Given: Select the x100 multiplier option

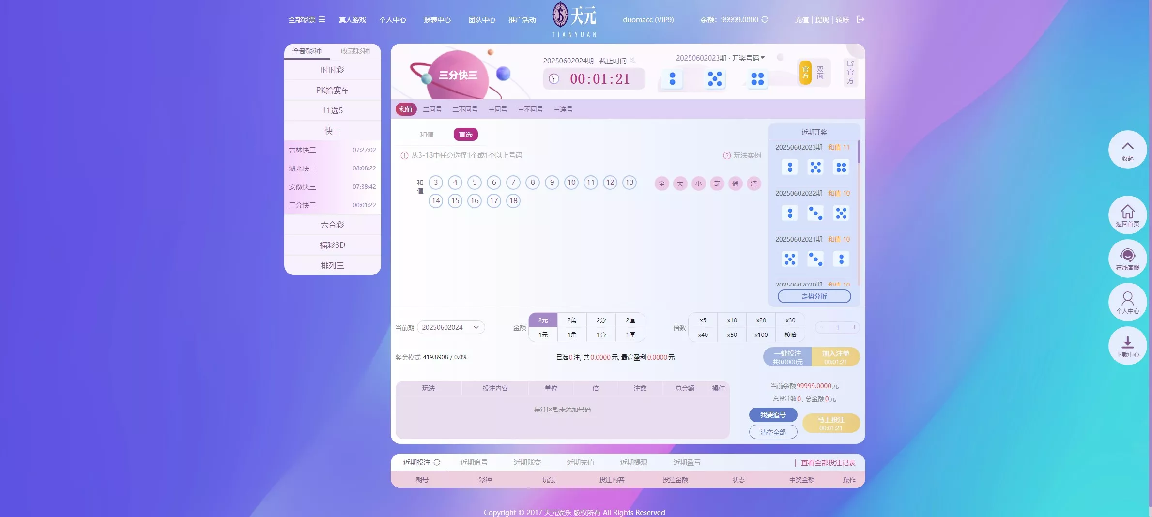Looking at the screenshot, I should [761, 335].
